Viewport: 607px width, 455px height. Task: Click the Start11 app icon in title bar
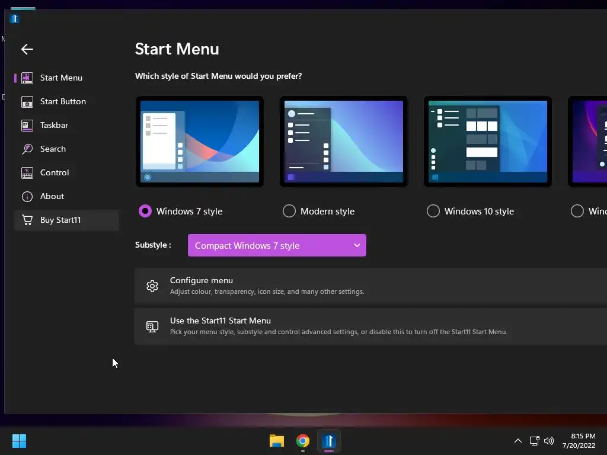(14, 18)
